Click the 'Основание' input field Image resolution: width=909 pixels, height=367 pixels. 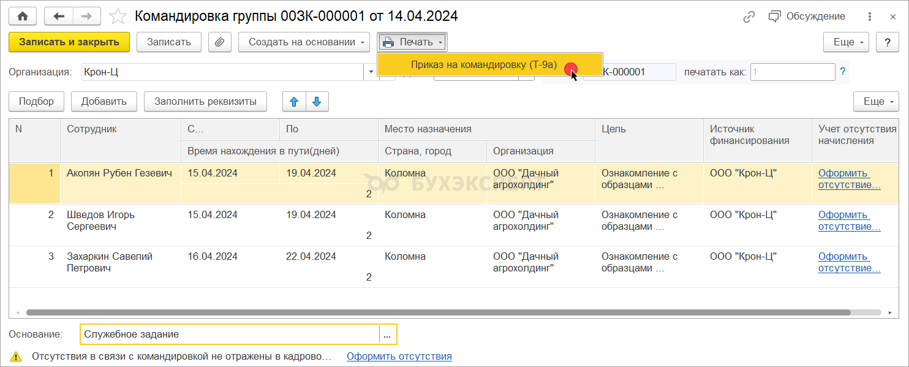pos(230,335)
